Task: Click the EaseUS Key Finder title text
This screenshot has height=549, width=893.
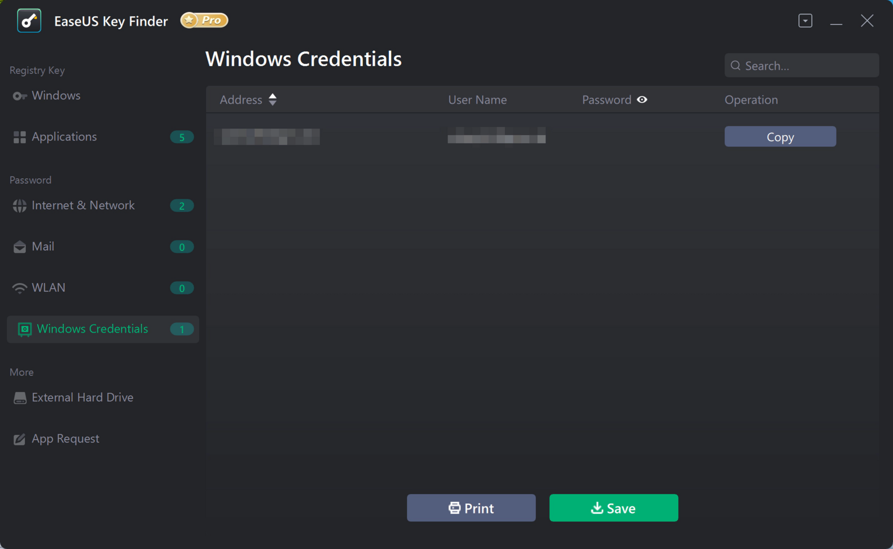Action: click(111, 21)
